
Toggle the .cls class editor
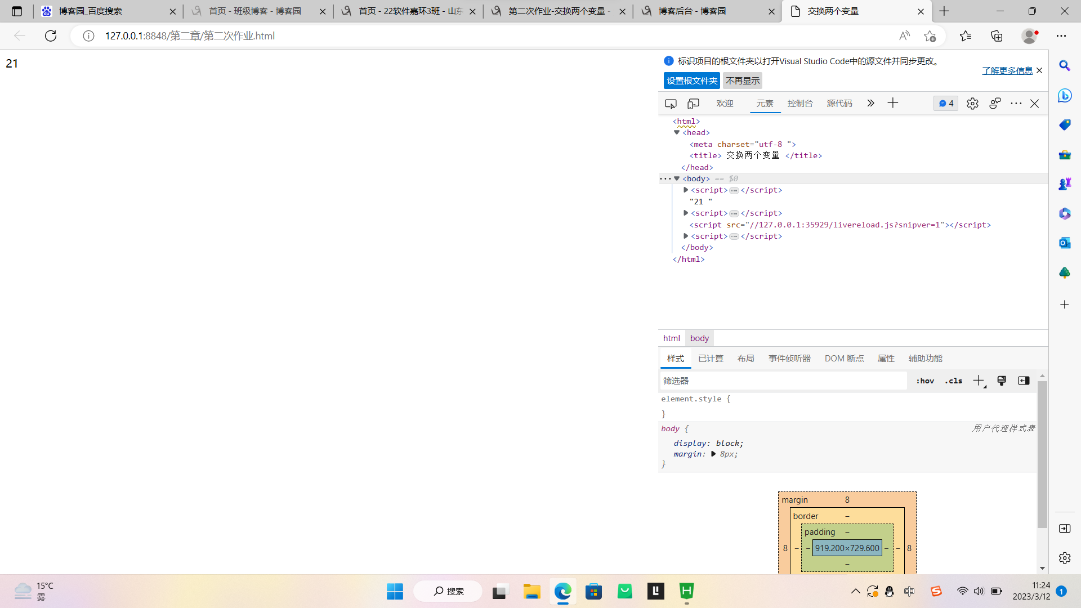(953, 381)
